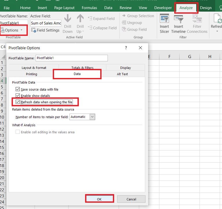Click the help question mark in dialog
The height and width of the screenshot is (209, 222).
point(126,48)
